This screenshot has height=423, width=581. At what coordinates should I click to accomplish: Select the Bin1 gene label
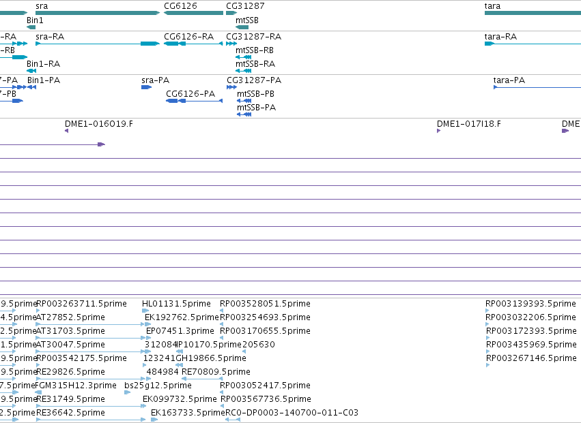35,20
